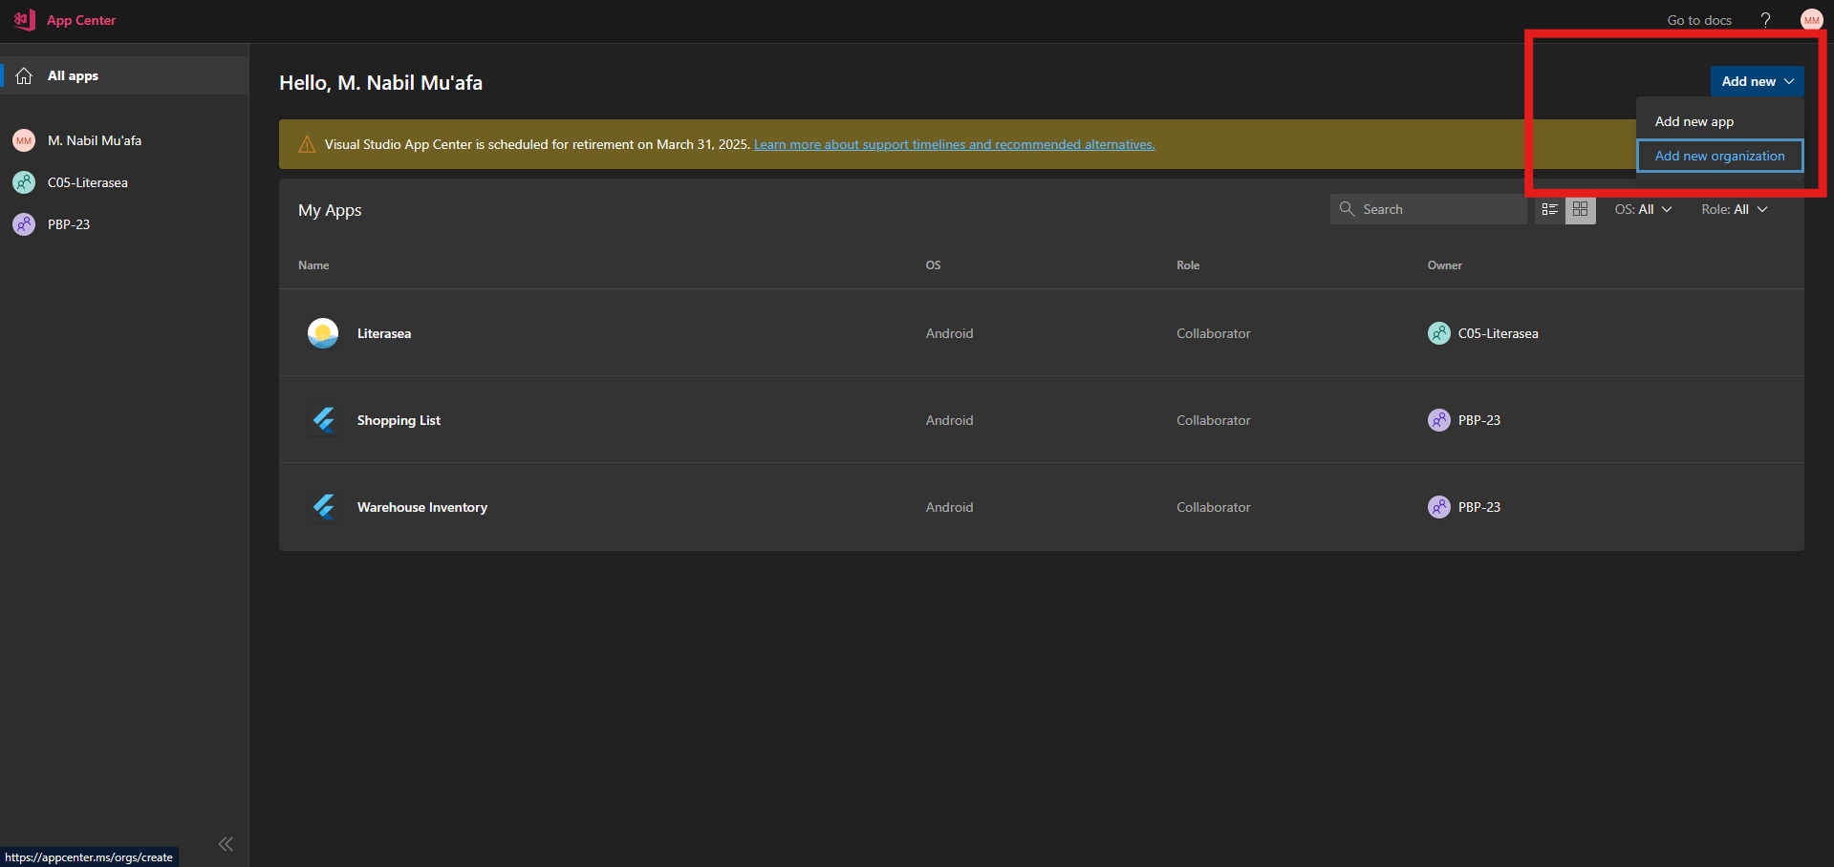Viewport: 1834px width, 867px height.
Task: Open the Add new dropdown button
Action: click(x=1757, y=81)
